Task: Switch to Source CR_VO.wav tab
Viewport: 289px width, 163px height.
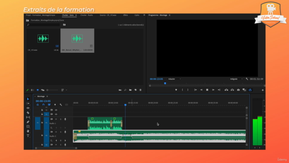Action: coord(108,15)
